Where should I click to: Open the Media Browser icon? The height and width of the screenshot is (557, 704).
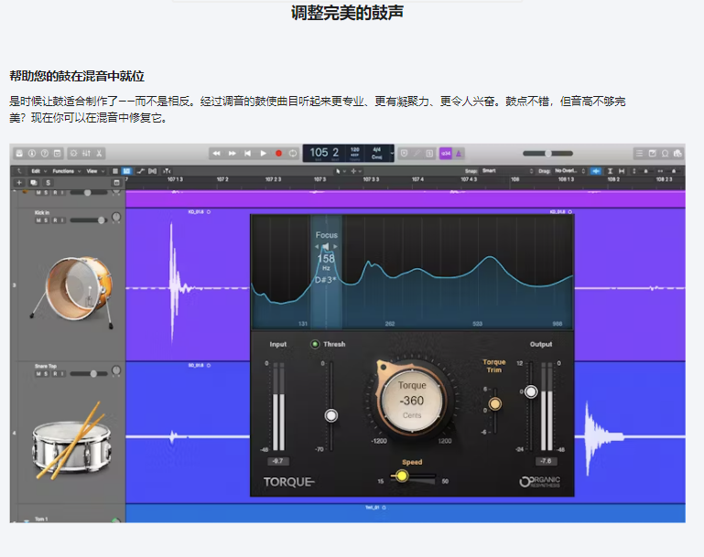pyautogui.click(x=677, y=154)
